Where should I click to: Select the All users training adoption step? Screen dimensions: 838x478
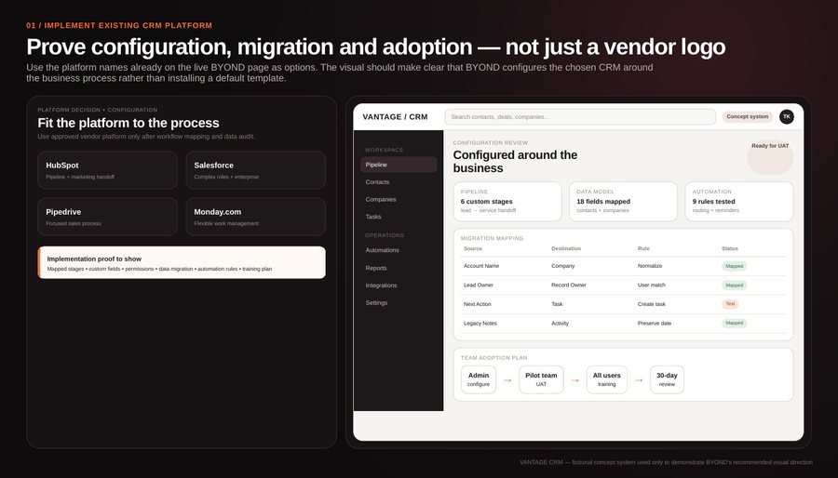click(x=606, y=379)
